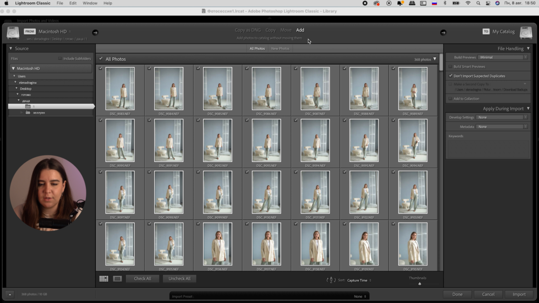Viewport: 539px width, 303px height.
Task: Adjust the Thumbnails size slider
Action: (420, 284)
